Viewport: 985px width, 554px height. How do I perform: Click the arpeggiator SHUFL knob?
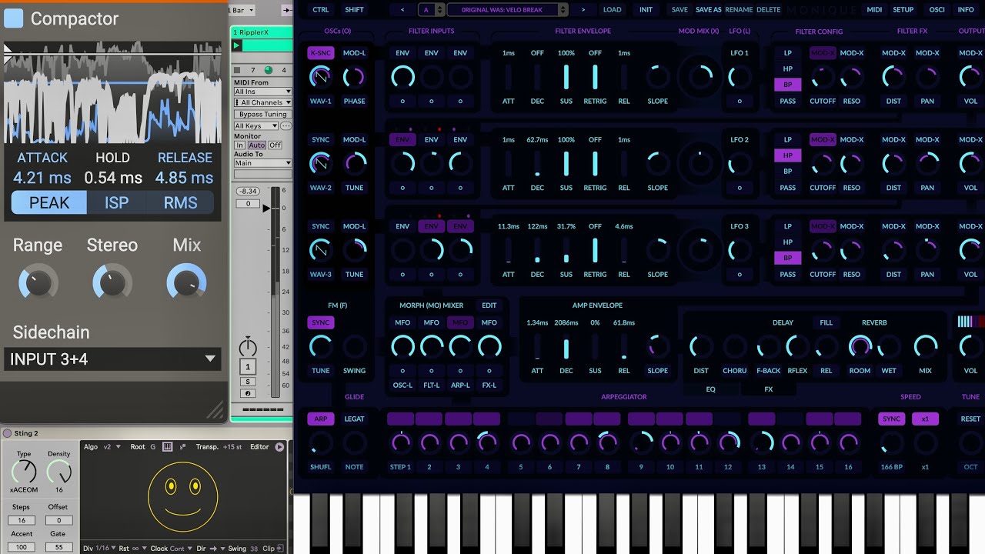320,442
